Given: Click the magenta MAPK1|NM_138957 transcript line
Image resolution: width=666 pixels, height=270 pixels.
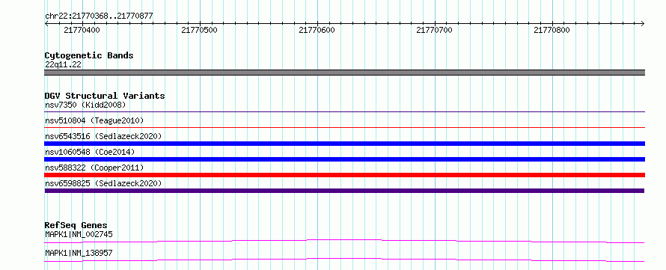Looking at the screenshot, I should click(344, 260).
